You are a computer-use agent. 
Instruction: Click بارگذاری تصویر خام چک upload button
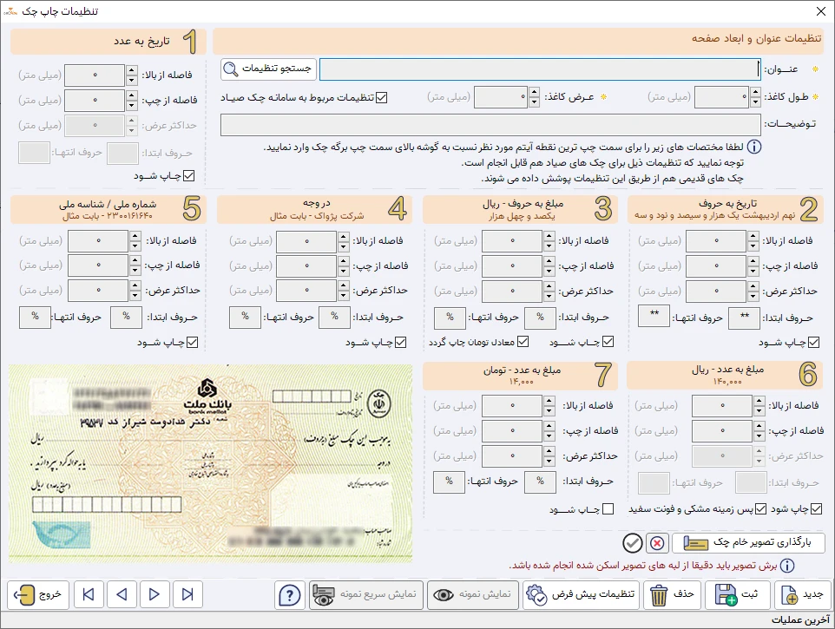pyautogui.click(x=748, y=543)
